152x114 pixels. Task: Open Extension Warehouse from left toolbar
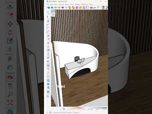48,84
